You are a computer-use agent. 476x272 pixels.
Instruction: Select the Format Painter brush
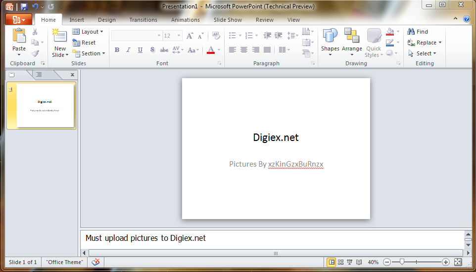(35, 53)
